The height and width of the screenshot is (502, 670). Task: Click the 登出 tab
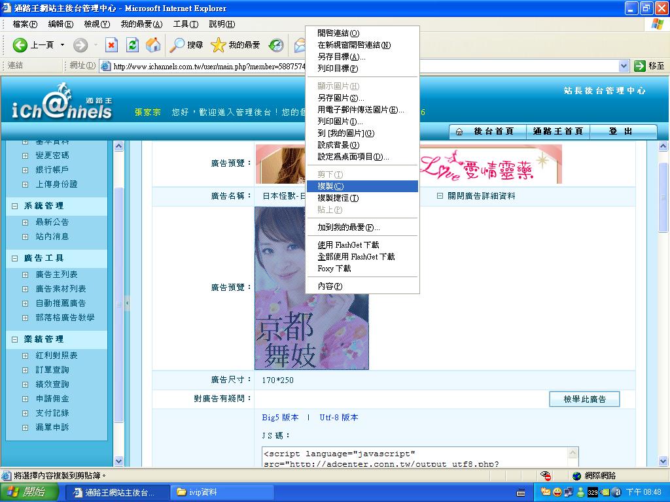(x=623, y=131)
